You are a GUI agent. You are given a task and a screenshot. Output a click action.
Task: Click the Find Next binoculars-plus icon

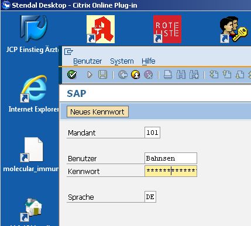tap(194, 75)
